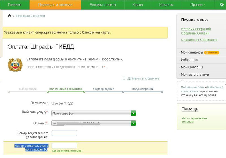This screenshot has width=226, height=158.
Task: Open the Карты tab
Action: pyautogui.click(x=137, y=5)
